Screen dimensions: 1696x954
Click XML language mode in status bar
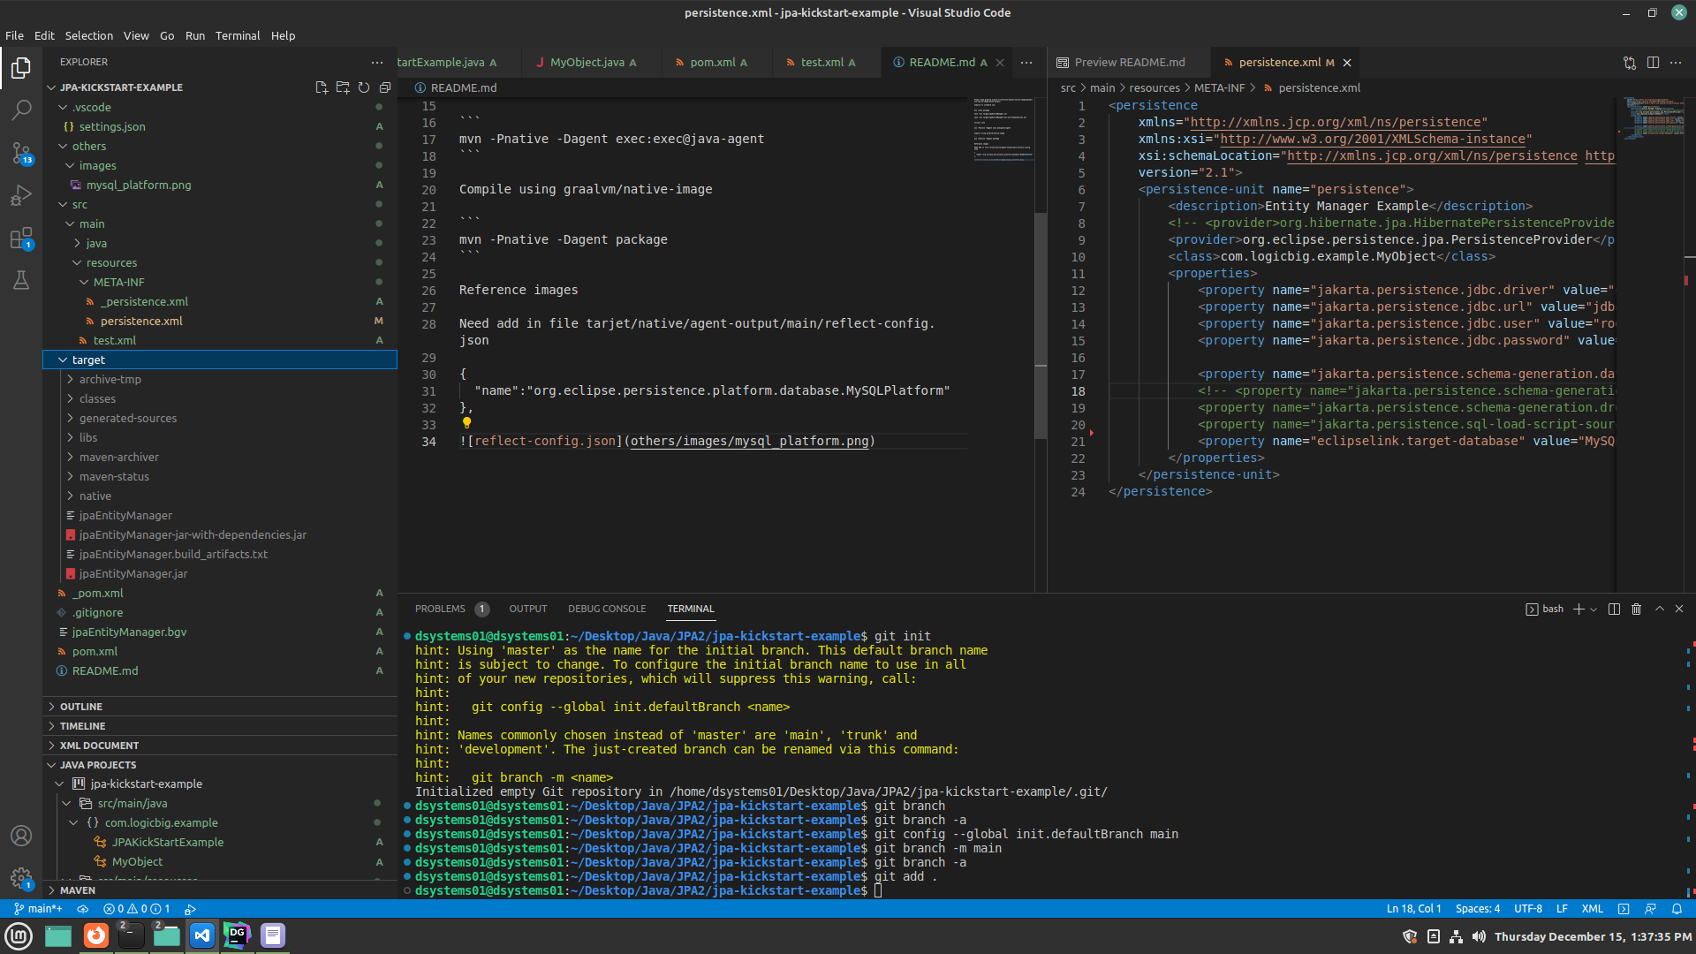(1592, 909)
